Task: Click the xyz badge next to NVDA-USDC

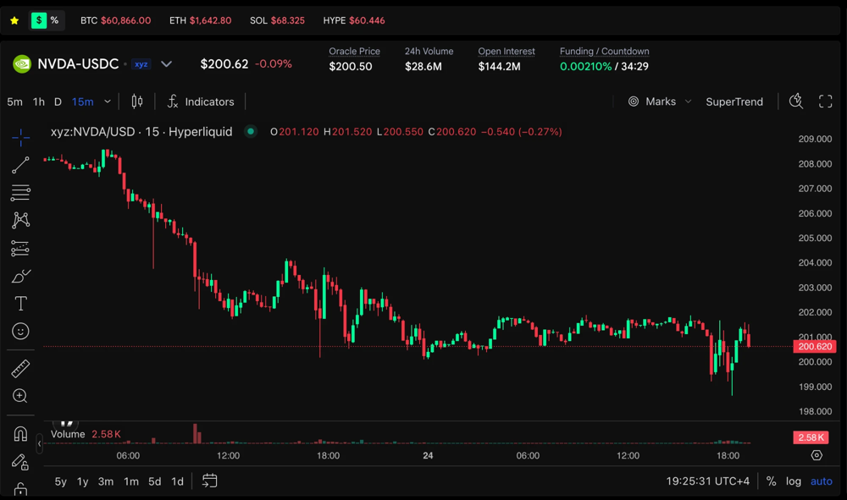Action: tap(141, 64)
